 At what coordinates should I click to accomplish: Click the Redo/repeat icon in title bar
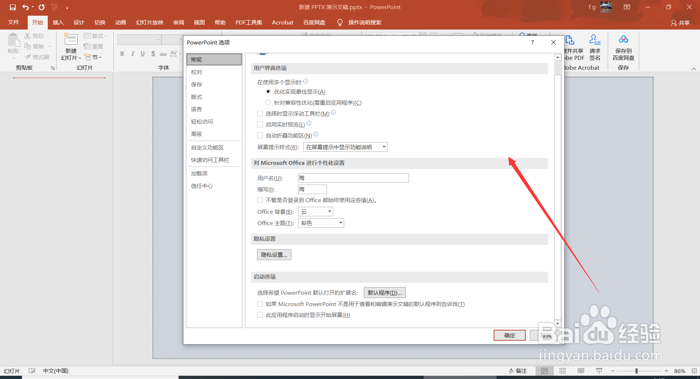click(x=42, y=7)
